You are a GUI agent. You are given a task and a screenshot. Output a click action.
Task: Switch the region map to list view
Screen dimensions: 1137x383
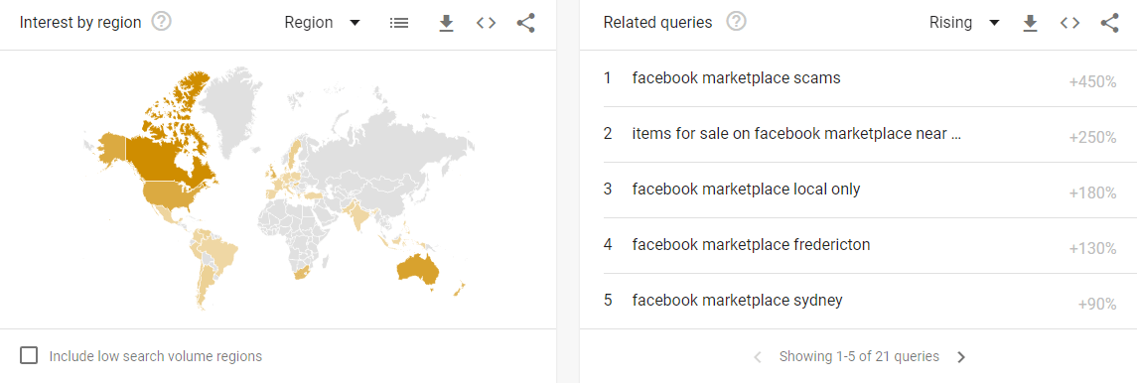[x=399, y=23]
